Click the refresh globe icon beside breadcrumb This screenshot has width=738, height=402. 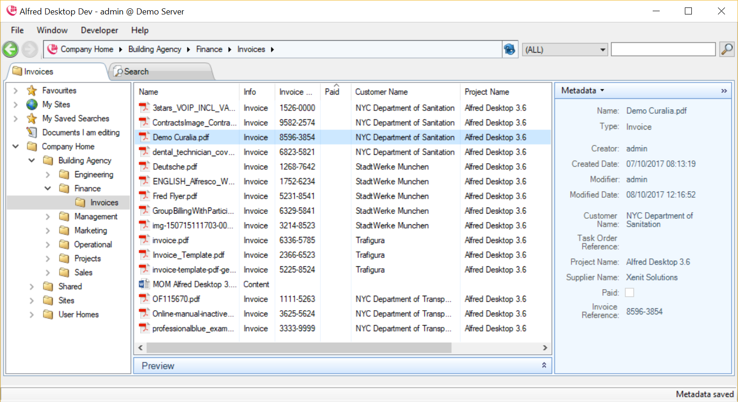pyautogui.click(x=510, y=49)
